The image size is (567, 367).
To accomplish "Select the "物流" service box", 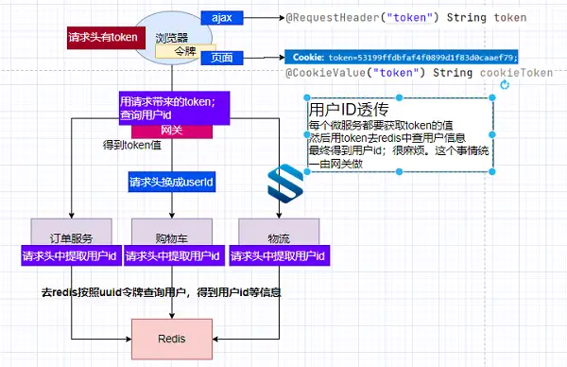I will click(x=279, y=232).
